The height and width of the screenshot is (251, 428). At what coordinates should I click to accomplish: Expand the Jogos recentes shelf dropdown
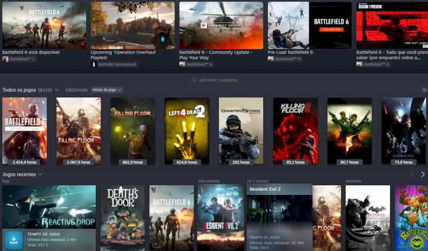pos(40,175)
